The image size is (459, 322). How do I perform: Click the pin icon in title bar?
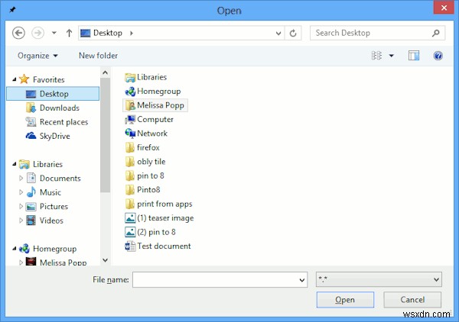(x=12, y=10)
